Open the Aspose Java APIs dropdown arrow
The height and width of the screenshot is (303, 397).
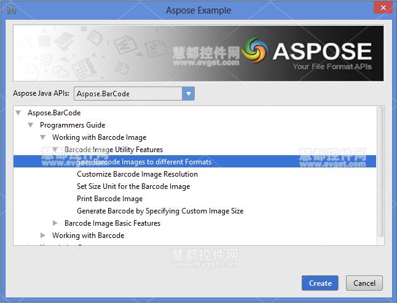click(189, 94)
